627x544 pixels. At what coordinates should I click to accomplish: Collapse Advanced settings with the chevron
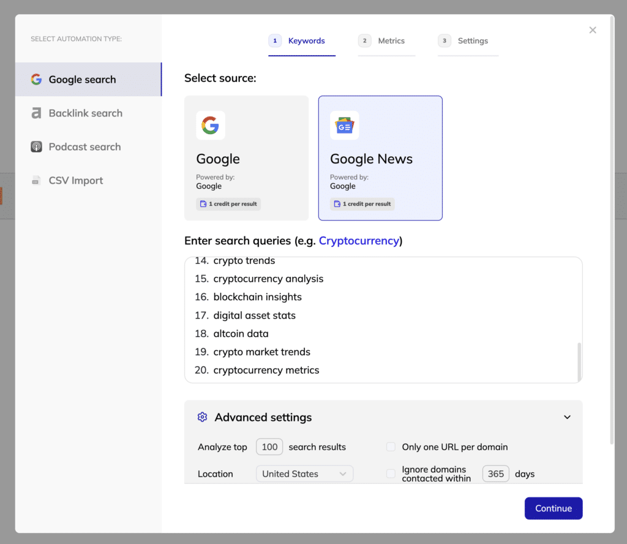567,417
